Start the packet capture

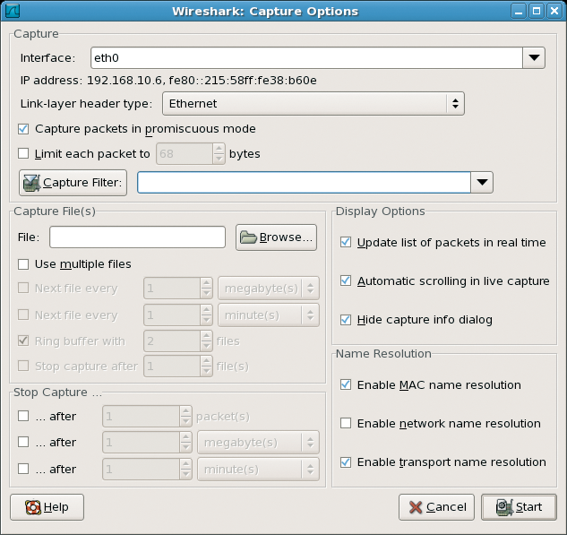point(519,507)
